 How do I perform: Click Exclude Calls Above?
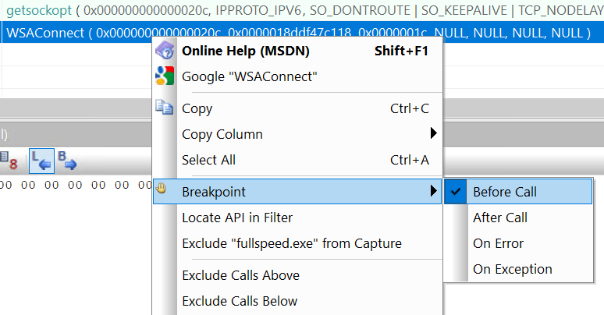pos(240,275)
